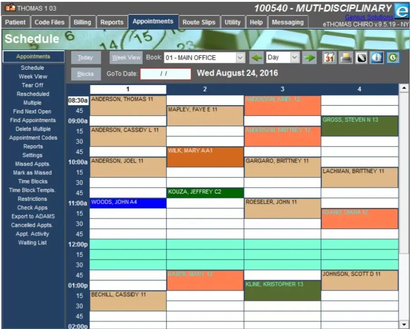Open the blue info icon

pyautogui.click(x=376, y=58)
